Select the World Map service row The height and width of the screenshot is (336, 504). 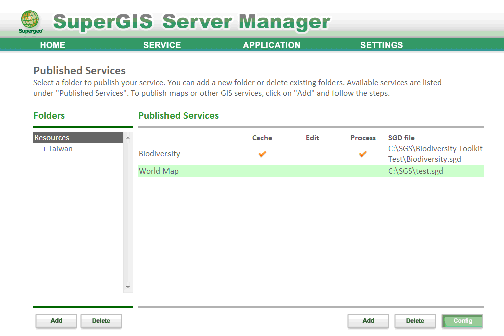click(311, 171)
